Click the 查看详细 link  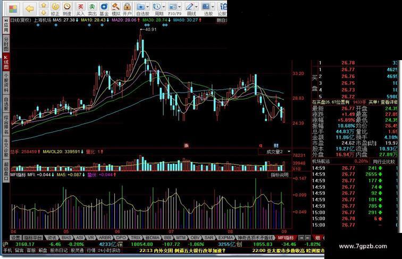[x=389, y=102]
